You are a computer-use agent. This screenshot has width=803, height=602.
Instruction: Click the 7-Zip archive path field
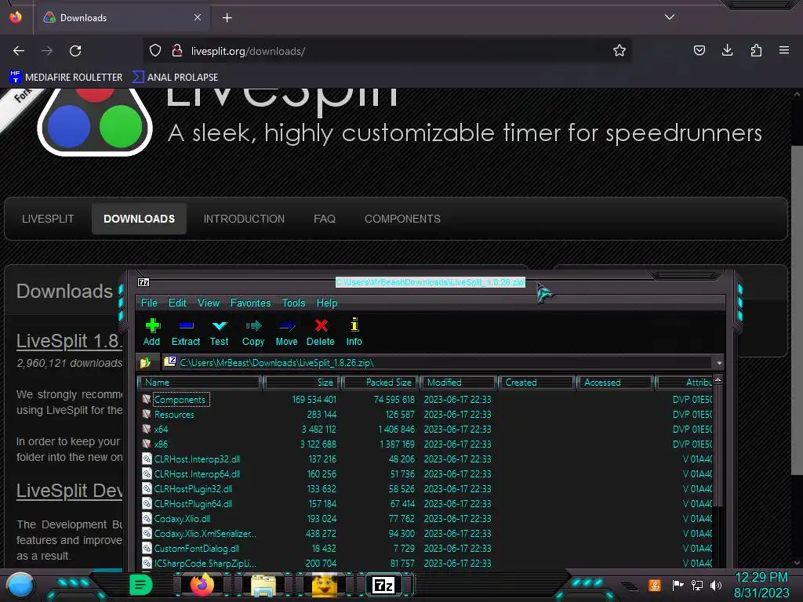pyautogui.click(x=438, y=363)
